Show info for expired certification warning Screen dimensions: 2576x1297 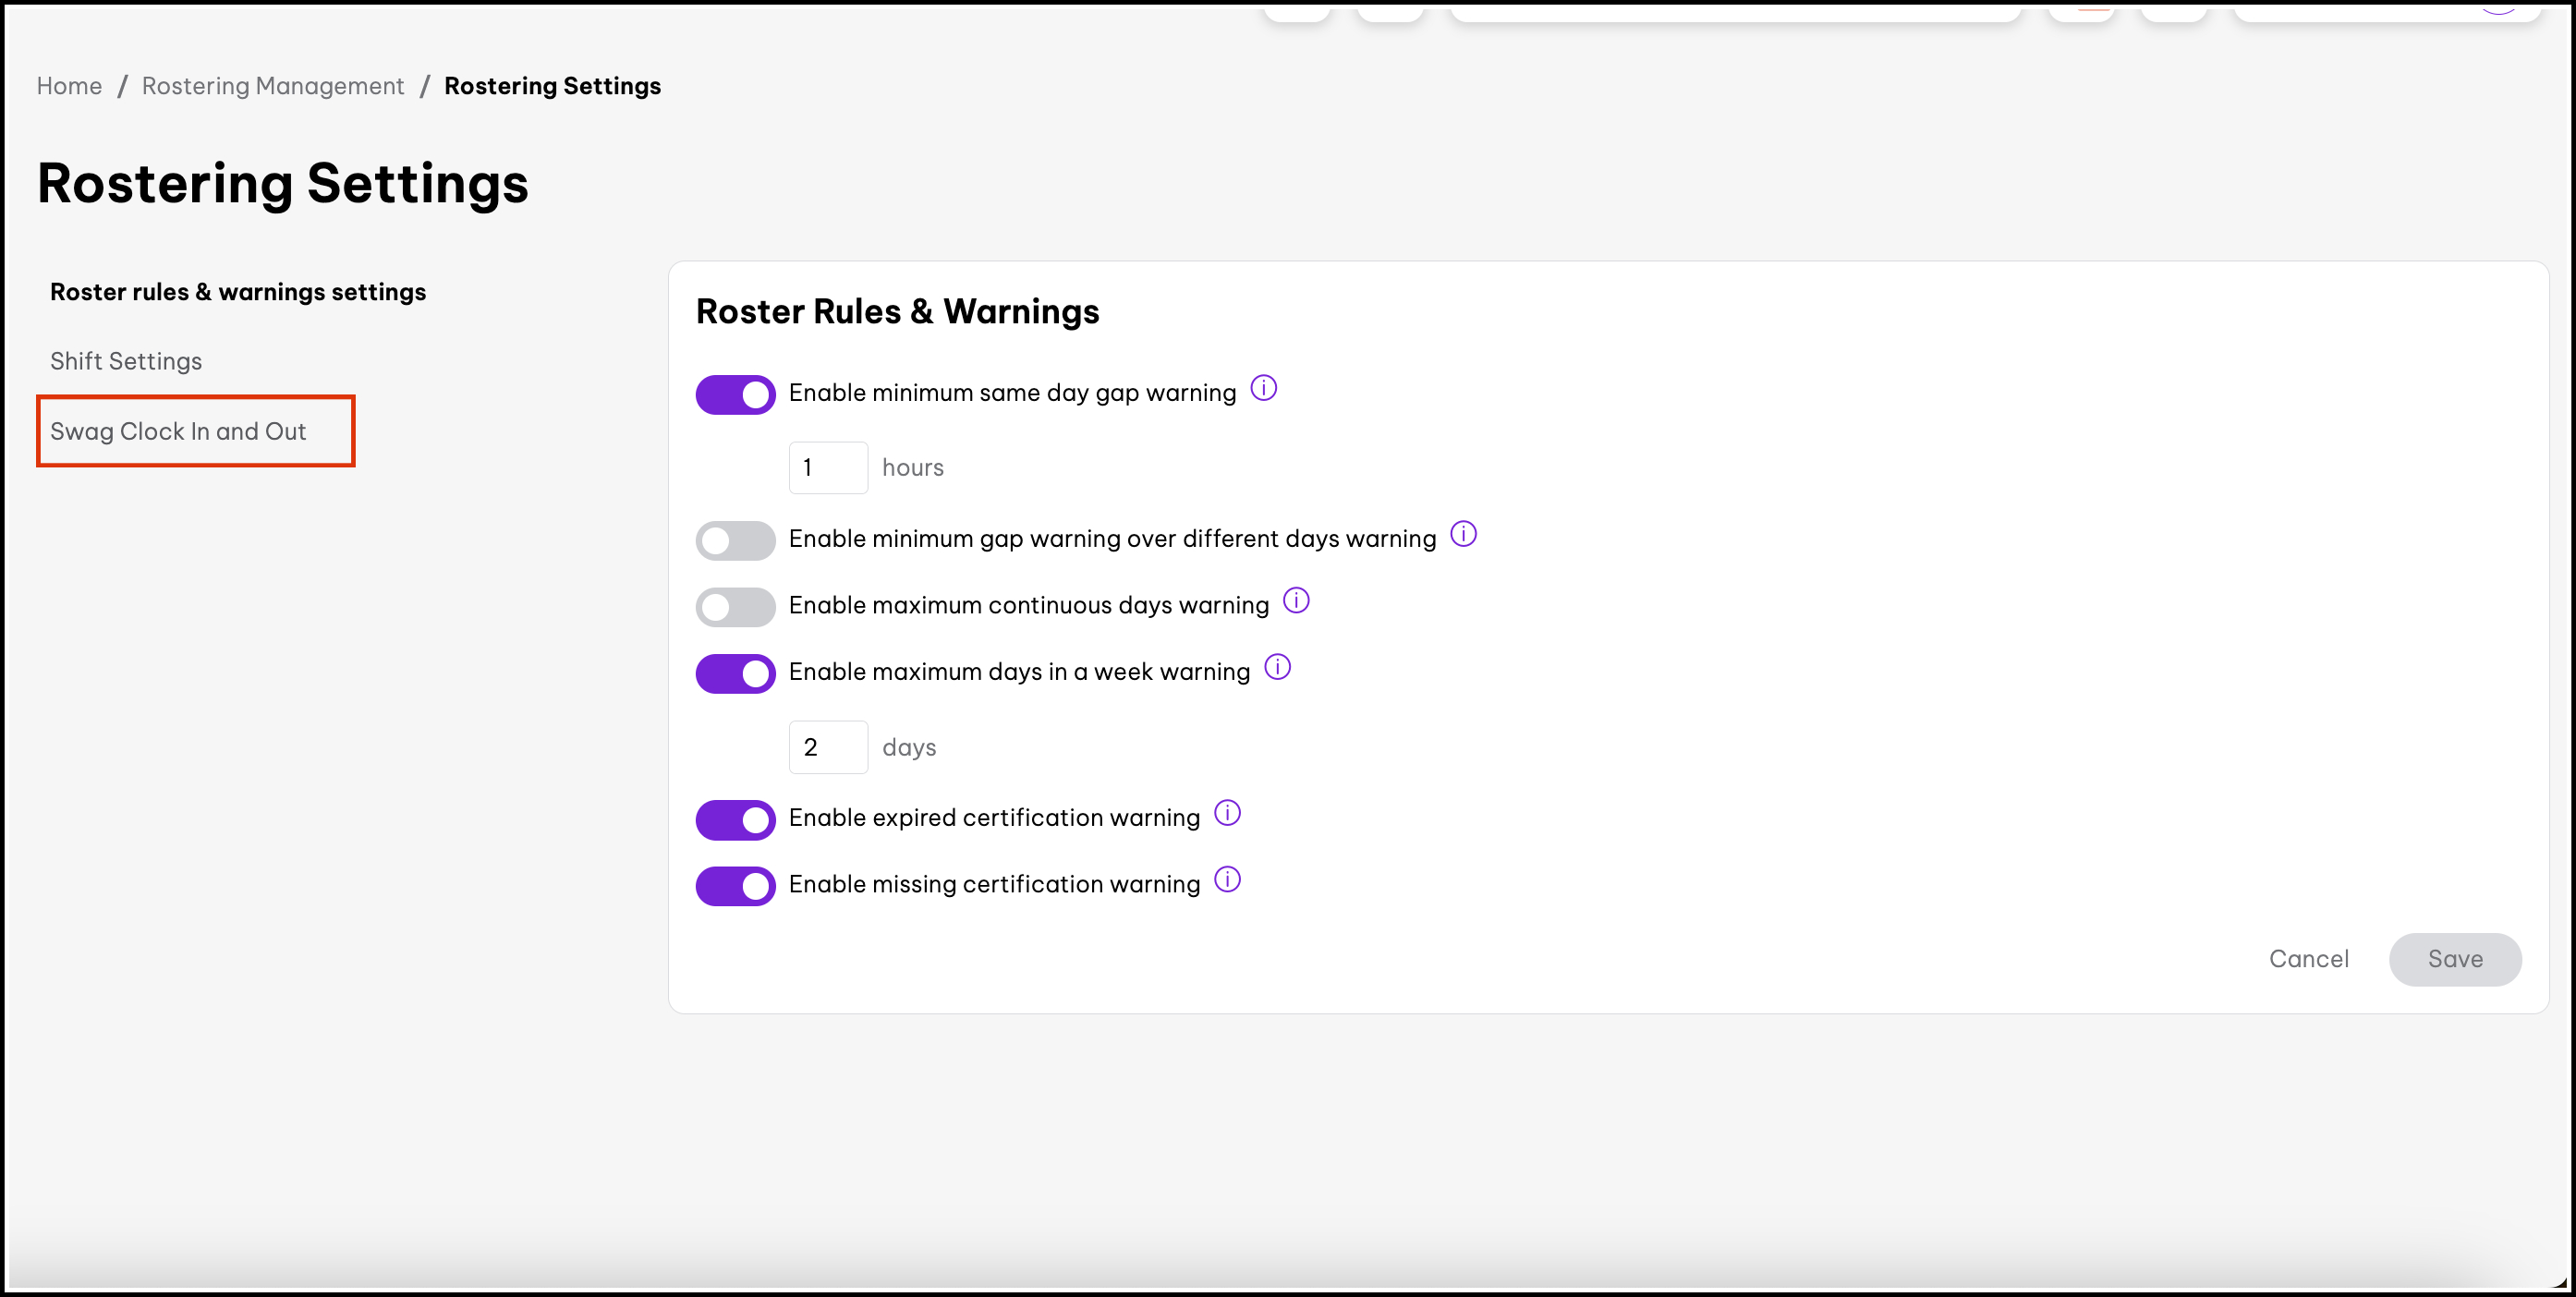point(1227,813)
